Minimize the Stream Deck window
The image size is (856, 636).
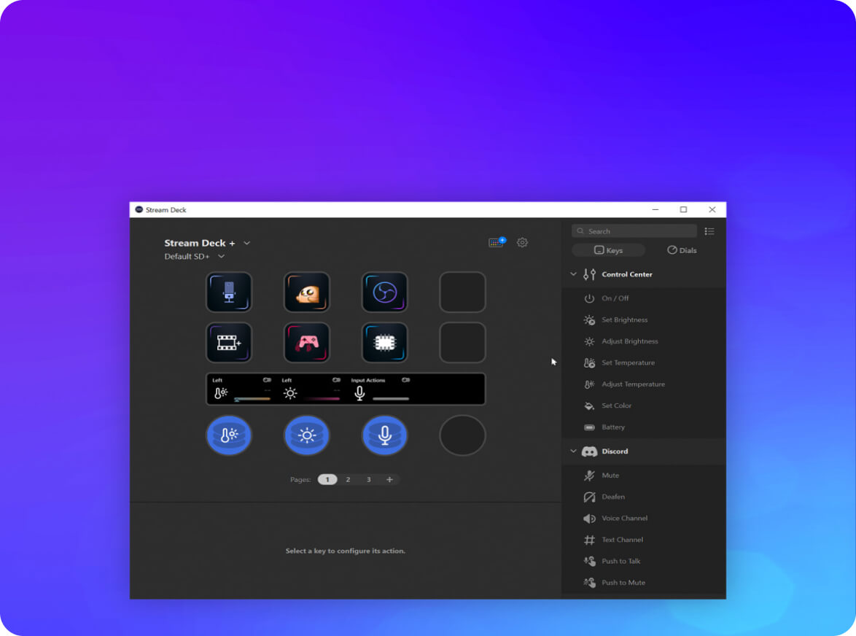click(655, 209)
